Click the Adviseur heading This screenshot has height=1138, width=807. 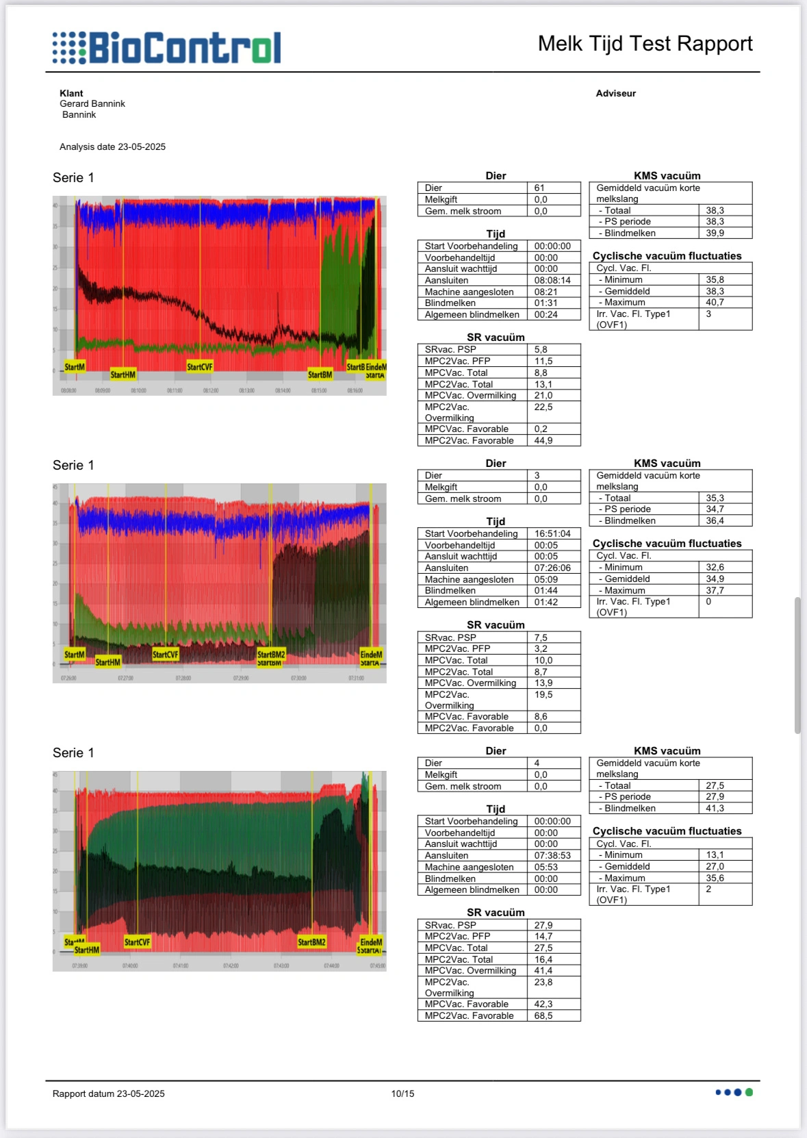[x=615, y=93]
